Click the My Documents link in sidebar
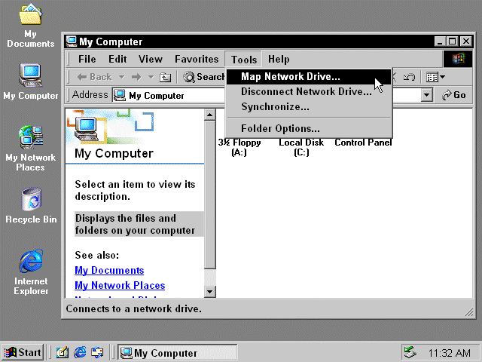482x362 pixels. [109, 270]
